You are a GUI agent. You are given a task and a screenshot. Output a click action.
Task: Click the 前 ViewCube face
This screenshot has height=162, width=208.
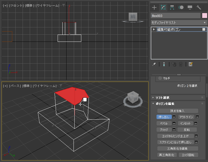pos(133,17)
